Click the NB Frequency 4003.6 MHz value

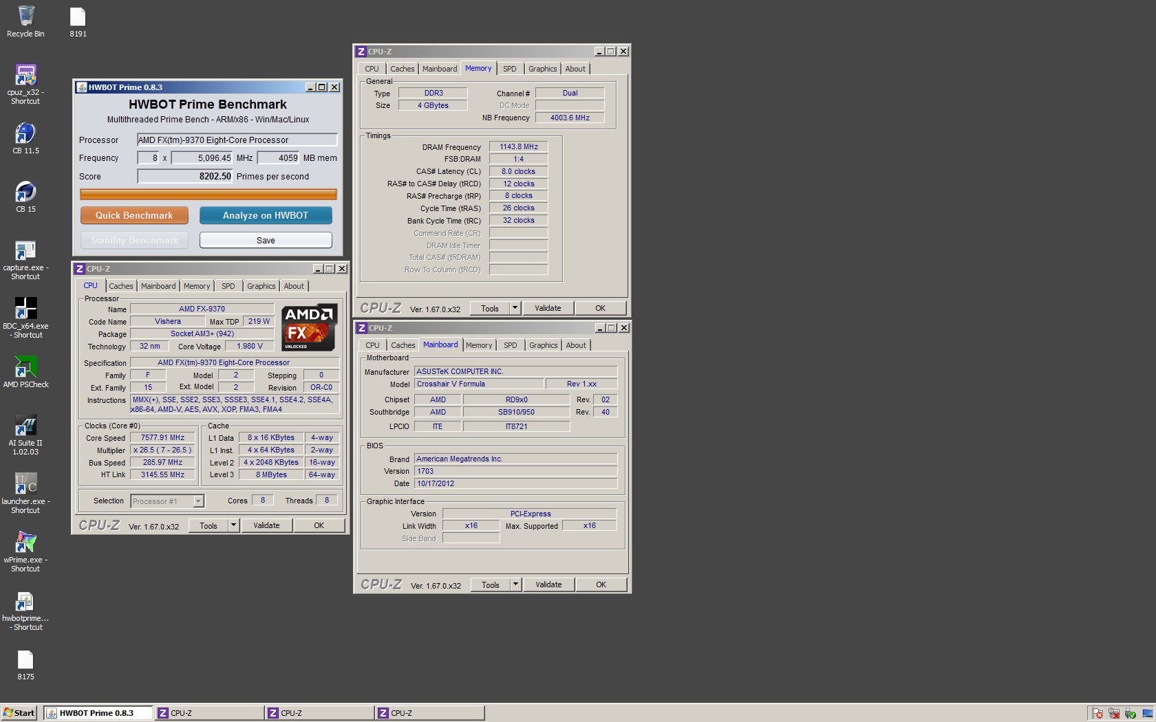[x=570, y=118]
